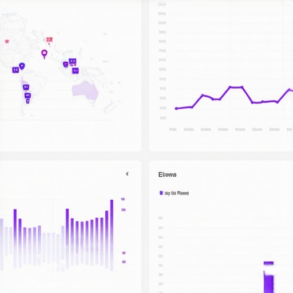Click the magenta location pin with white center
Image resolution: width=293 pixels, height=293 pixels.
click(x=45, y=54)
